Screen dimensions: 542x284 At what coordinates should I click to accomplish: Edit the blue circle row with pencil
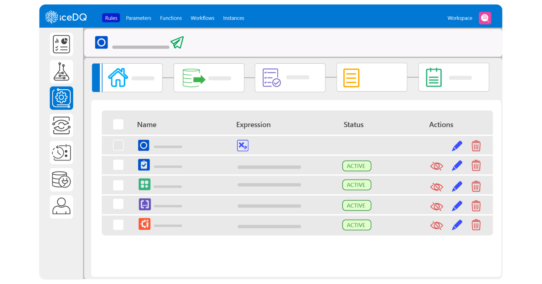(457, 146)
